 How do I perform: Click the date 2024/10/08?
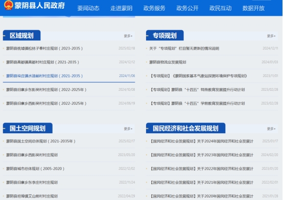(x=127, y=89)
